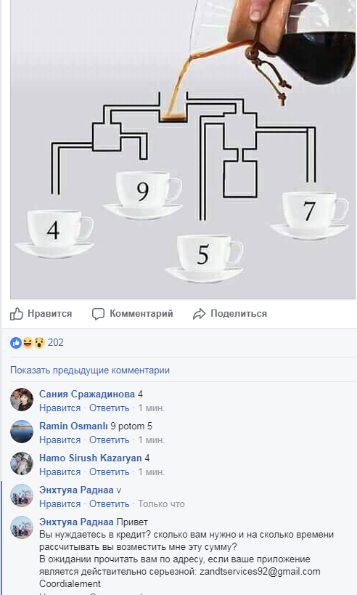Viewport: 357px width, 595px height.
Task: Open Ramin Osmanlı's avatar thumbnail
Action: tap(22, 432)
